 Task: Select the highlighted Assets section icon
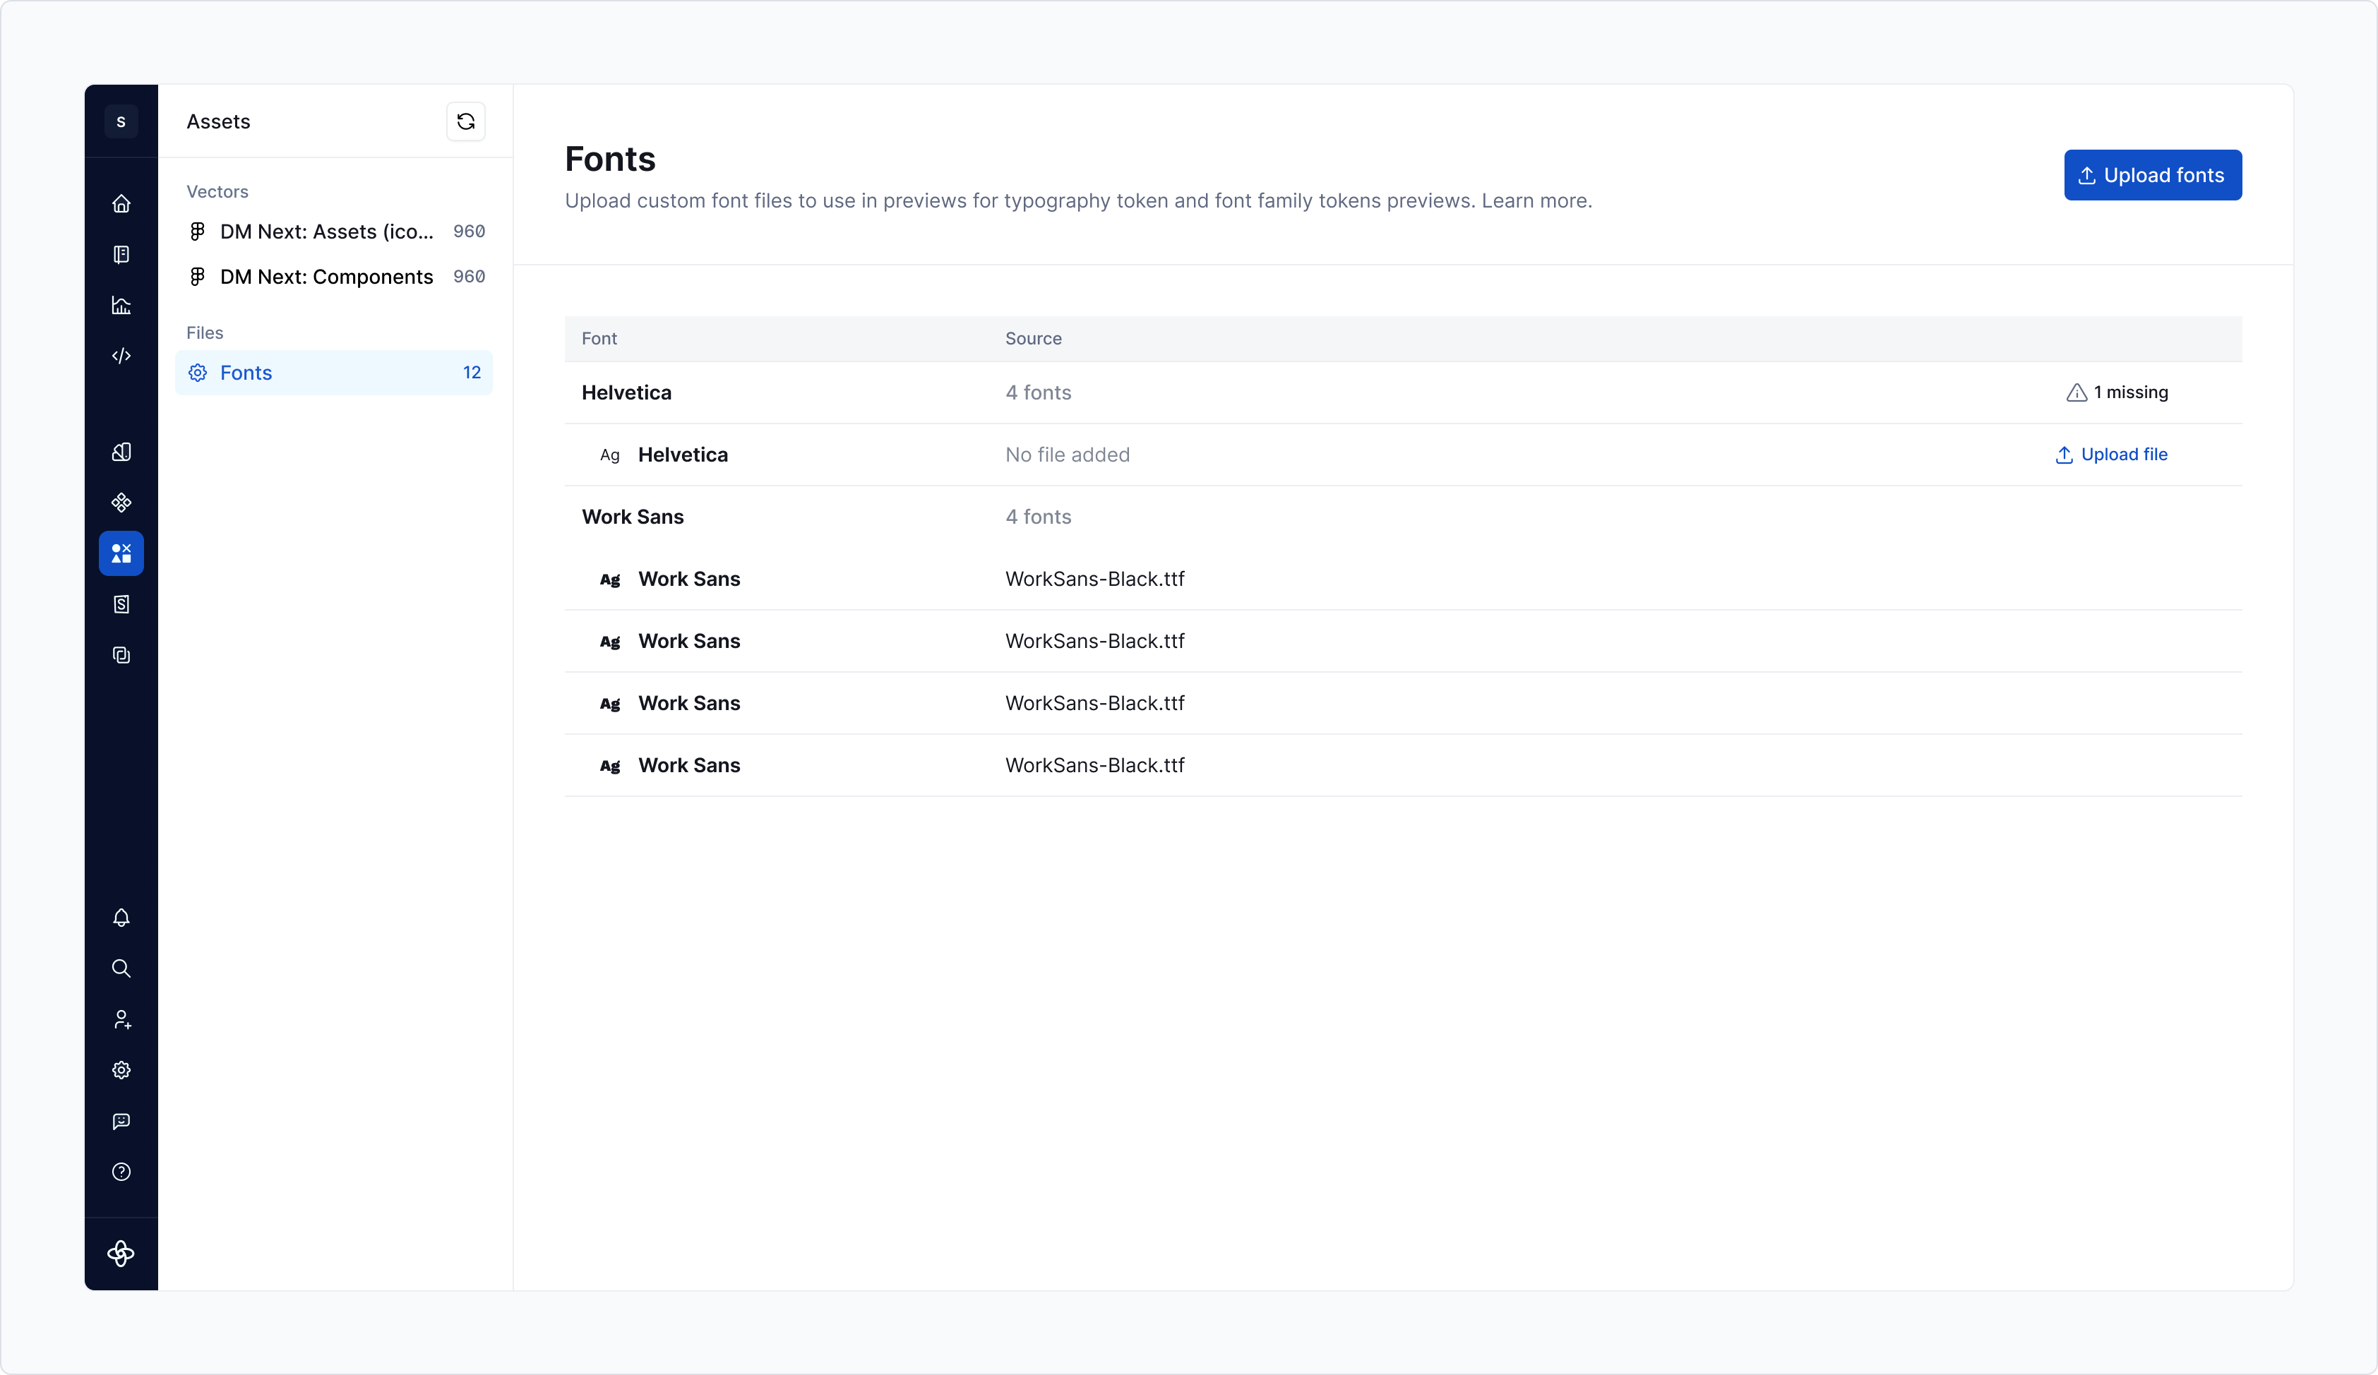click(121, 553)
